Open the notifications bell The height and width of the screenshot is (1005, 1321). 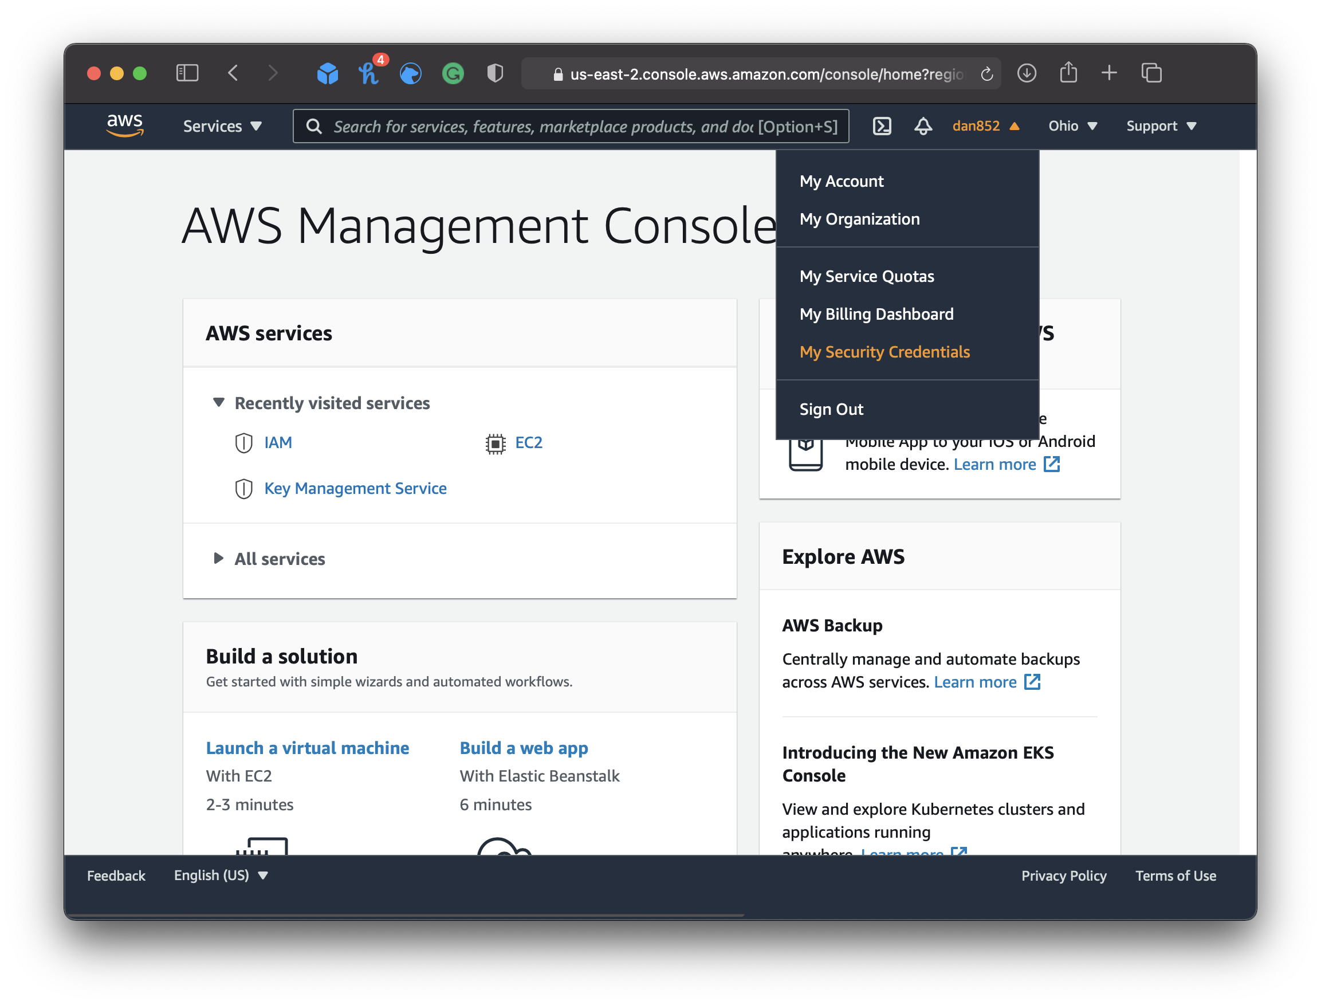click(x=923, y=126)
